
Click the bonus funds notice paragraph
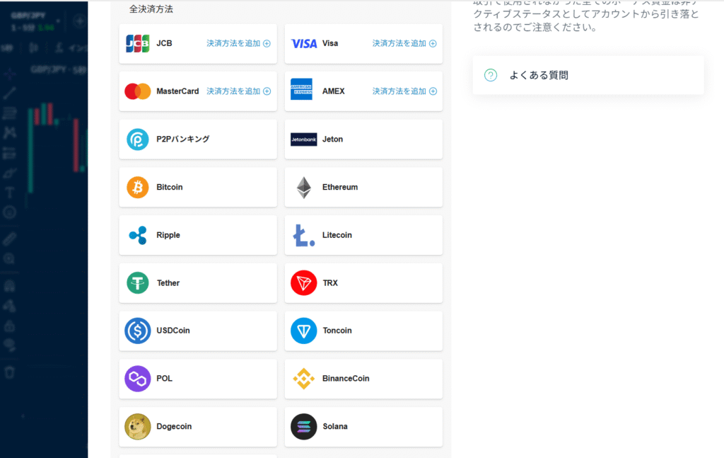coord(586,16)
